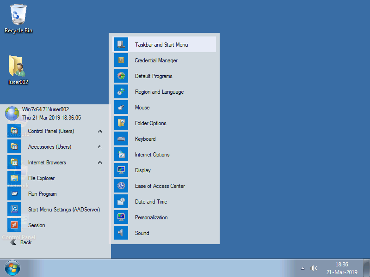Click the Windows Start orb button
The height and width of the screenshot is (277, 370).
point(12,268)
